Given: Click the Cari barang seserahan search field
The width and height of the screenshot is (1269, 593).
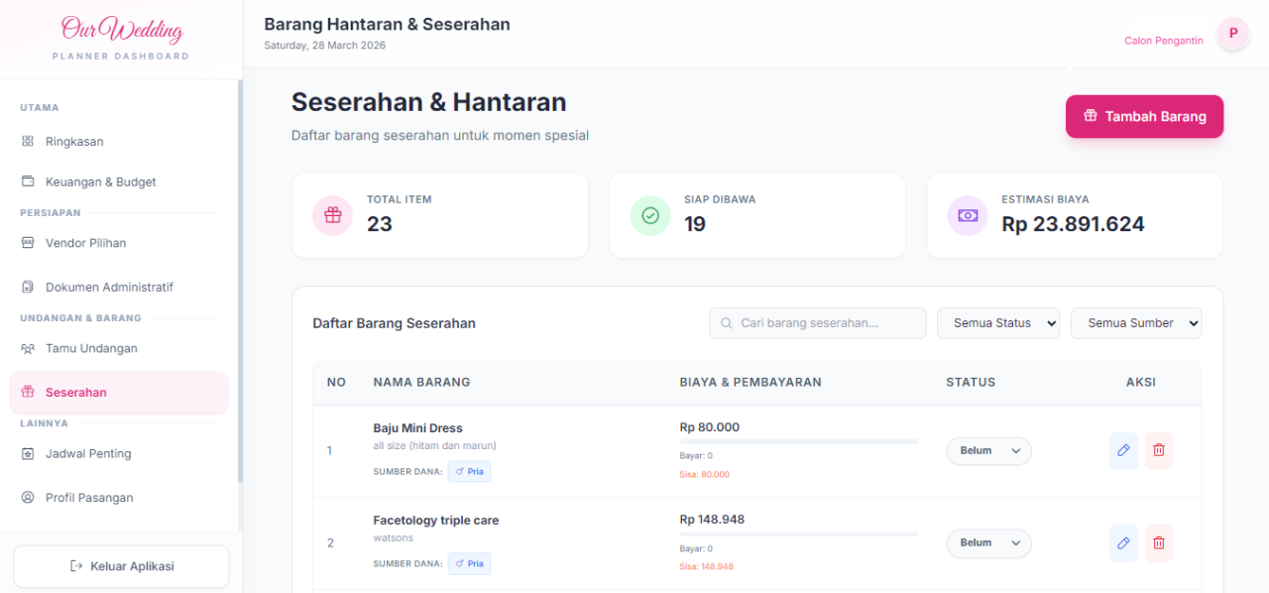Looking at the screenshot, I should 817,322.
